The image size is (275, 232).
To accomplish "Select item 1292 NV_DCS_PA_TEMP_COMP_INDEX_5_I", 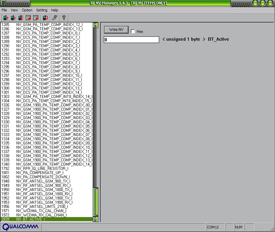I will click(47, 54).
